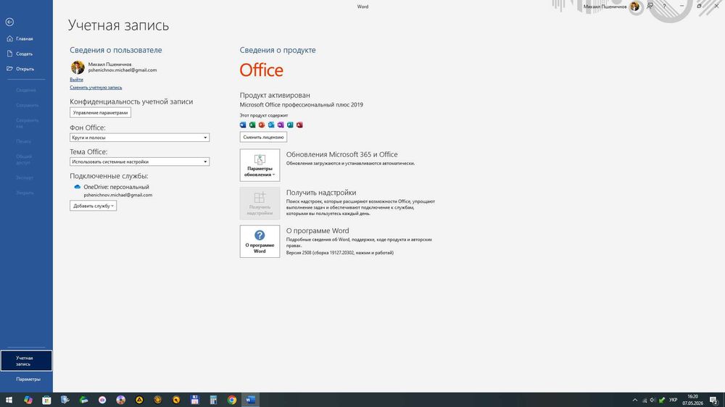Switch the УКР input language indicator
The image size is (725, 407).
[x=674, y=400]
